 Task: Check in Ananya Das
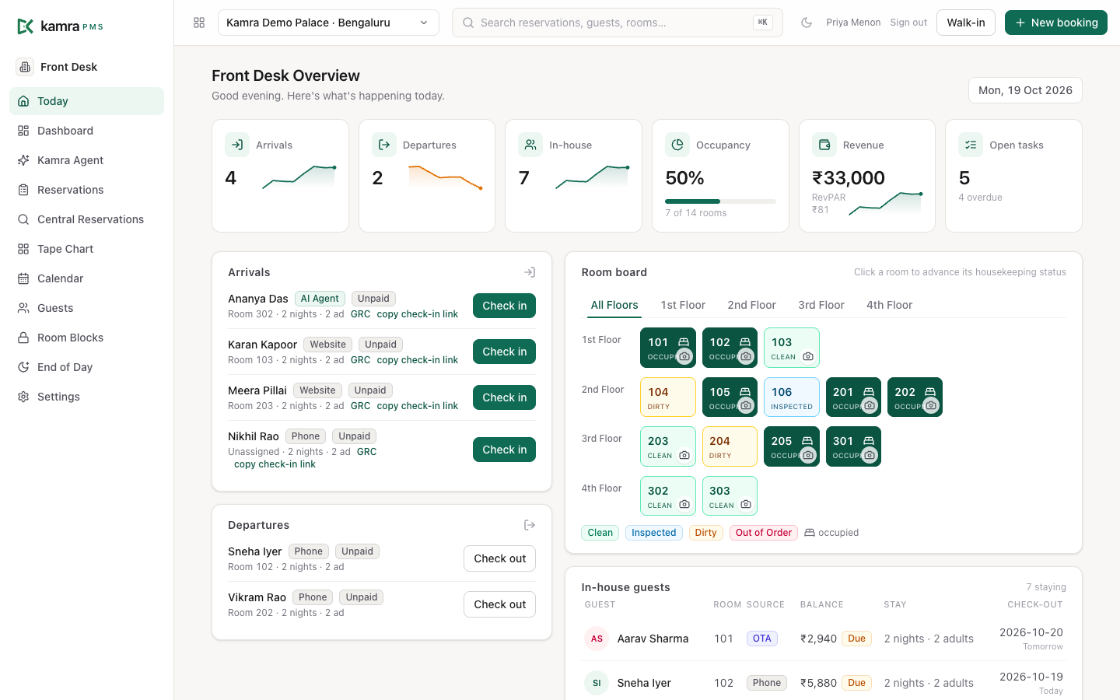(504, 306)
